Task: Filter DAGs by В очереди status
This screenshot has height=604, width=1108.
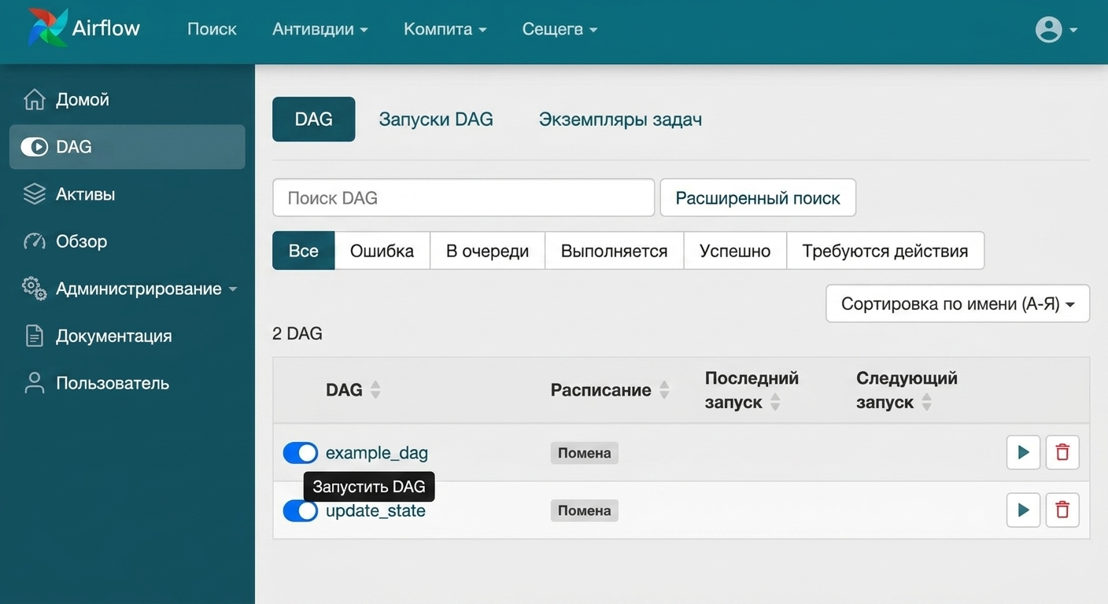Action: click(x=487, y=251)
